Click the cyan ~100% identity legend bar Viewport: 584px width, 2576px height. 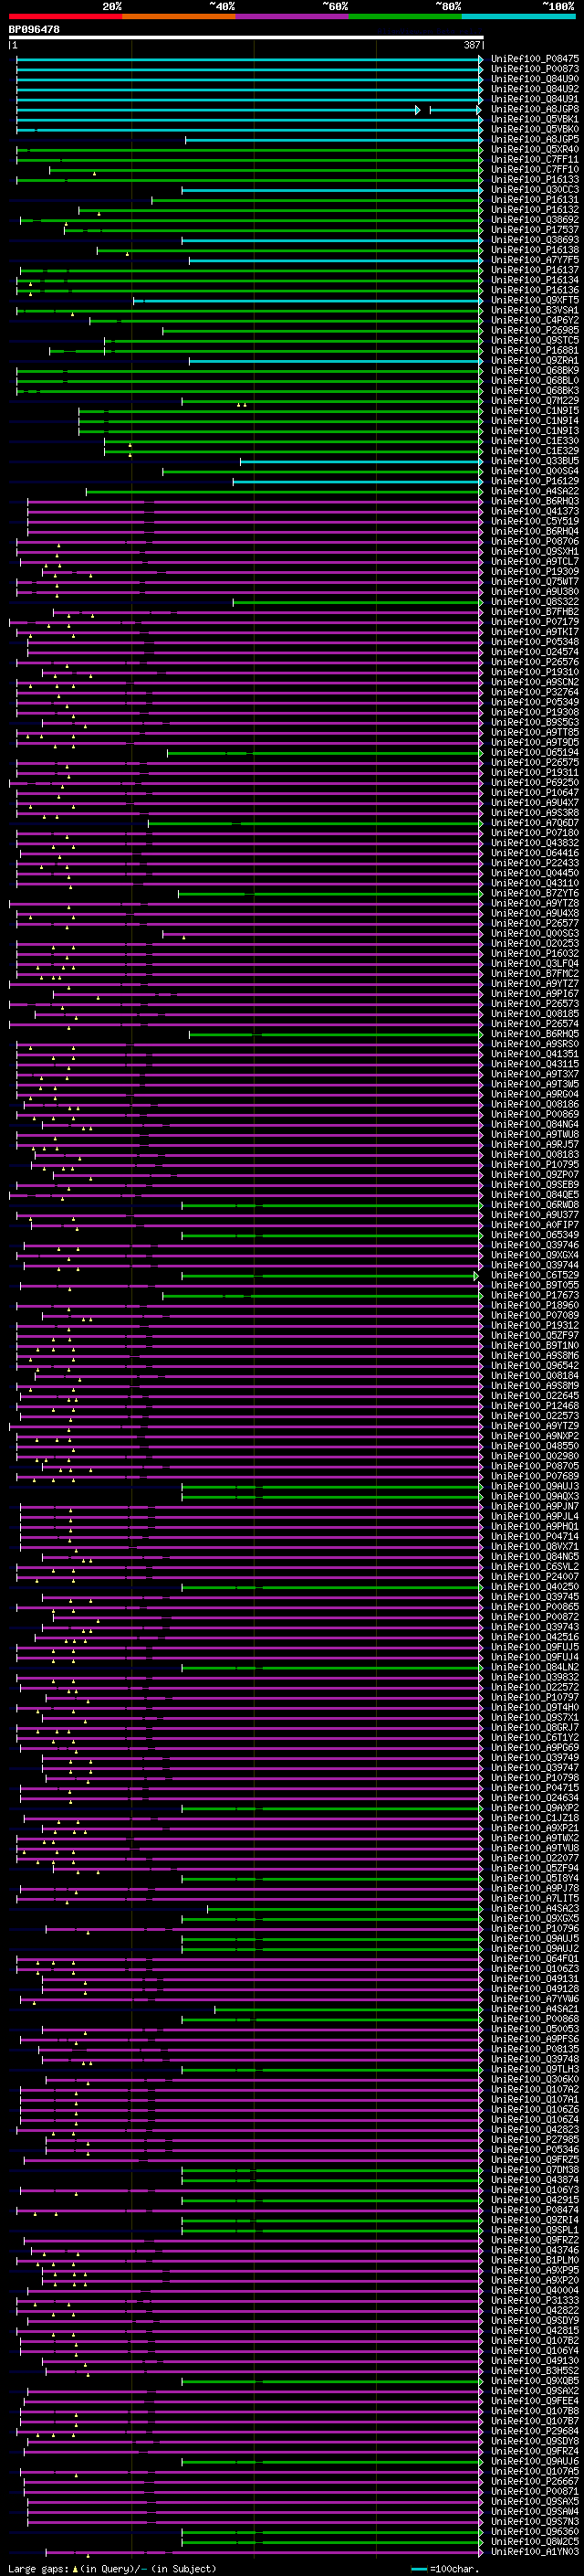519,16
